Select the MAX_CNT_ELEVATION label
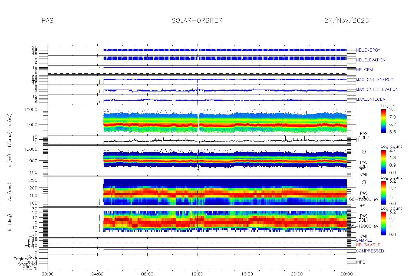Viewport: 409px width, 276px height. point(377,89)
